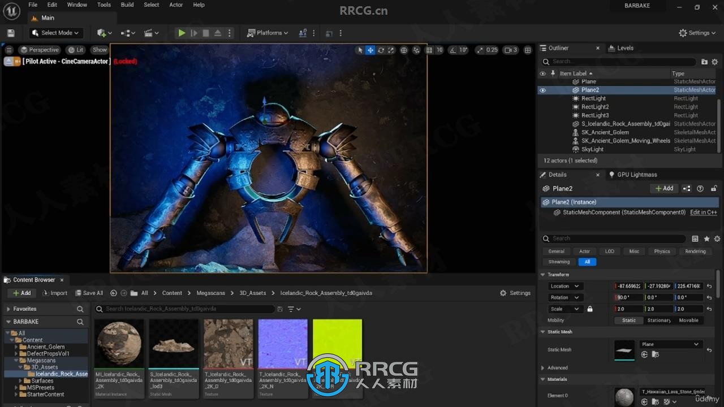Open the Location type dropdown
This screenshot has width=724, height=407.
tap(564, 286)
